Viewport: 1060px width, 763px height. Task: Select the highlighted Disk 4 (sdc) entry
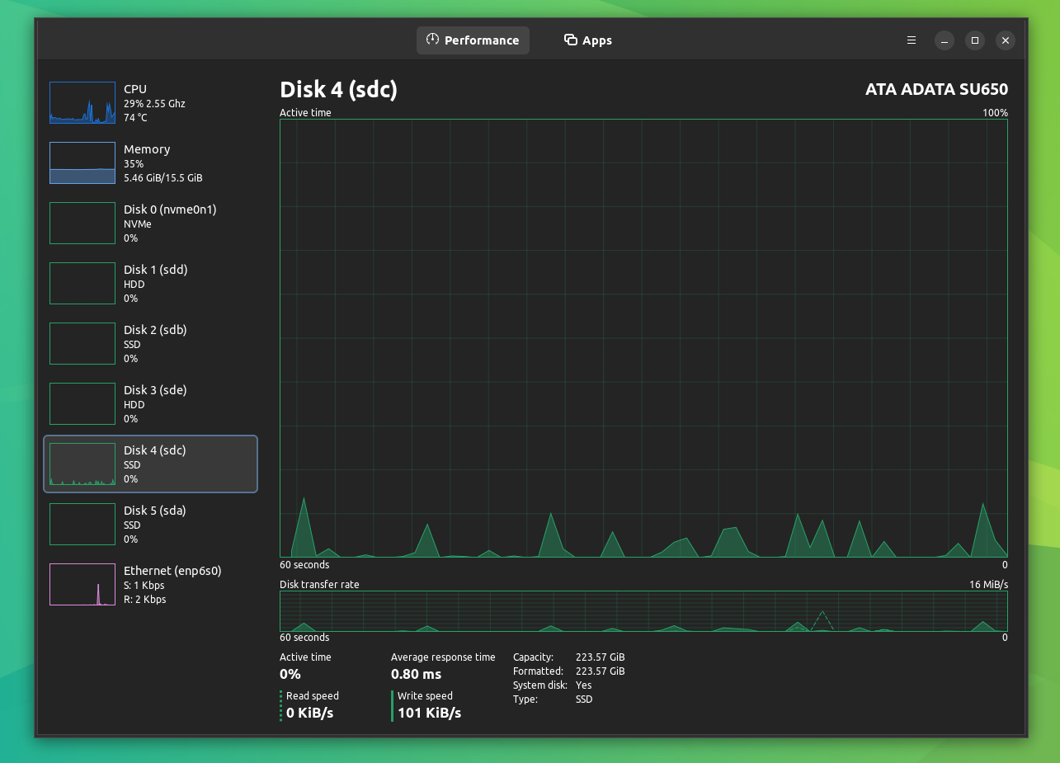[x=150, y=464]
